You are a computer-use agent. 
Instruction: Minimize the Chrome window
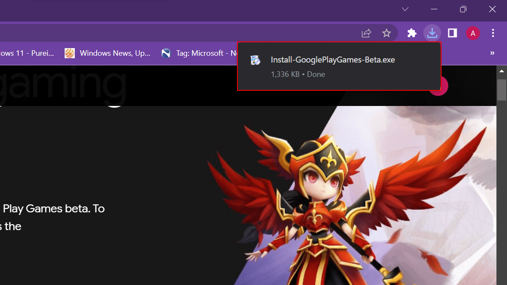(434, 9)
